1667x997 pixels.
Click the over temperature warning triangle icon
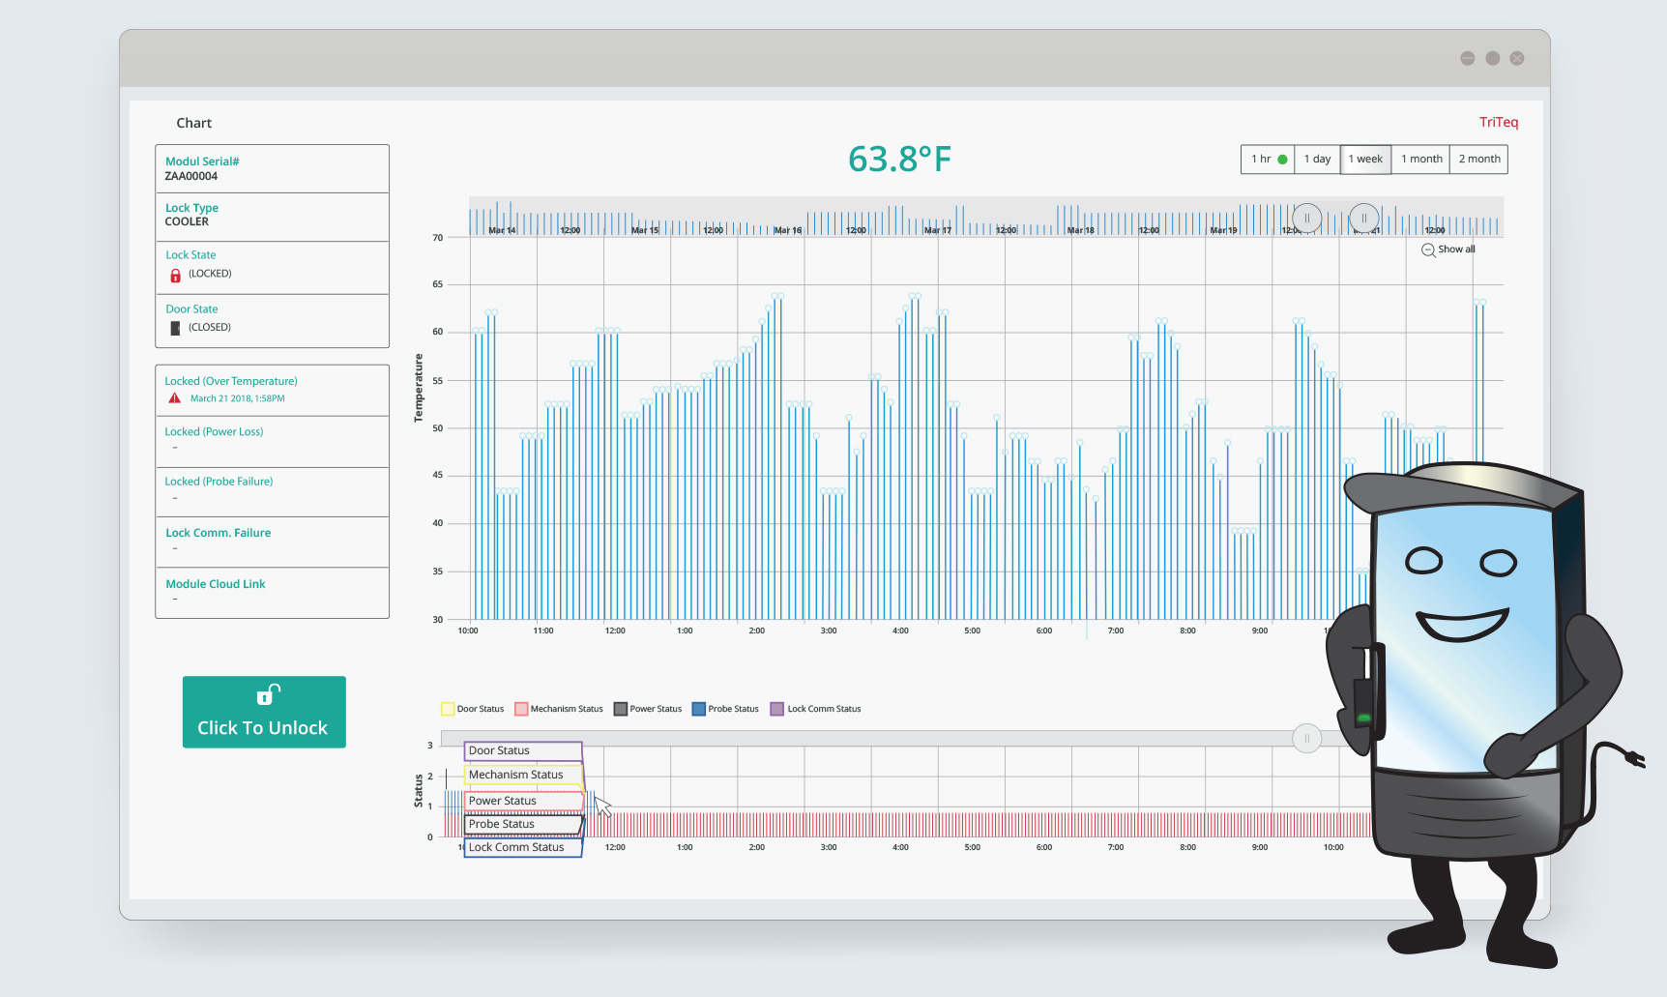(175, 397)
